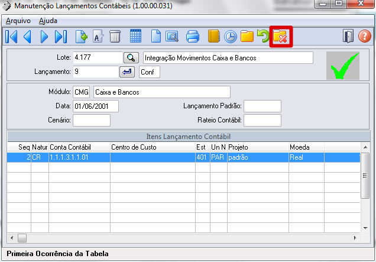This screenshot has width=376, height=262.
Task: Open the blue grid calendar icon
Action: click(x=135, y=36)
